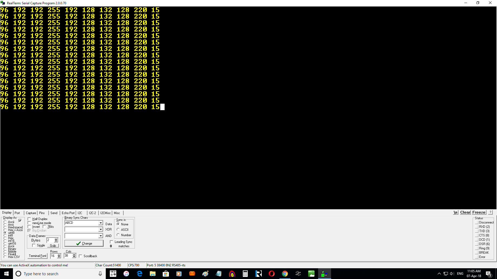This screenshot has width=497, height=279.
Task: Expand the ABCD sync chars dropdown
Action: 100,223
